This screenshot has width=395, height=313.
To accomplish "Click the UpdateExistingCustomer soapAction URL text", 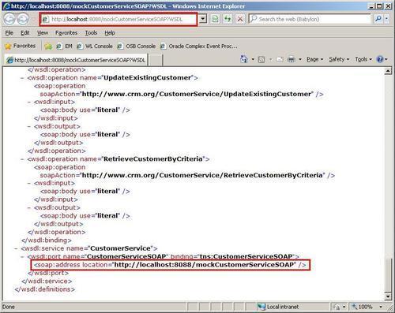I will coord(196,94).
